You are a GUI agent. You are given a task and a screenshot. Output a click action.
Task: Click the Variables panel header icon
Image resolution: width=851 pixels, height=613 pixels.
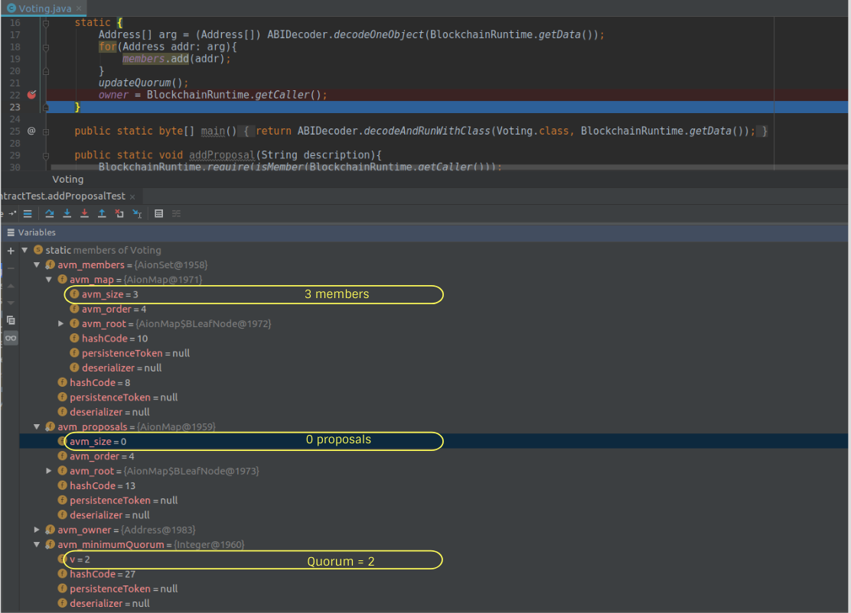pyautogui.click(x=10, y=232)
